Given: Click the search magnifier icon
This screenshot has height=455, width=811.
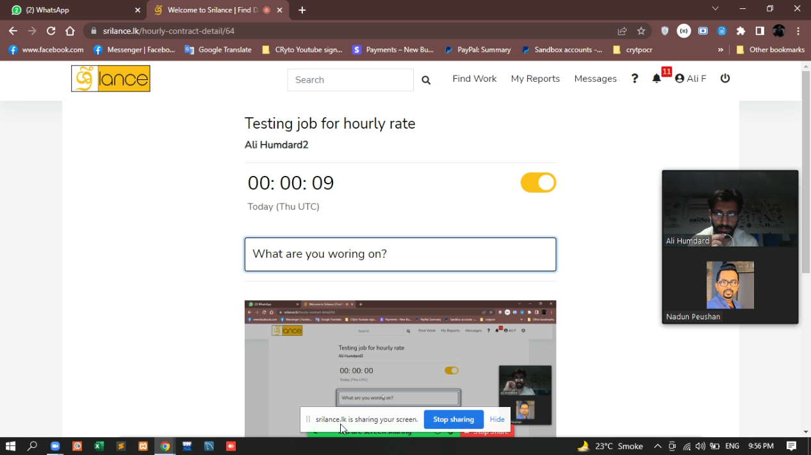Looking at the screenshot, I should click(426, 80).
